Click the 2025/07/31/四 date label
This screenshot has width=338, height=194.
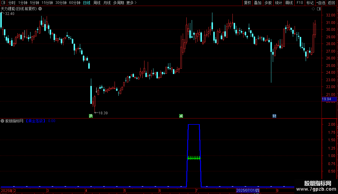tap(248, 190)
